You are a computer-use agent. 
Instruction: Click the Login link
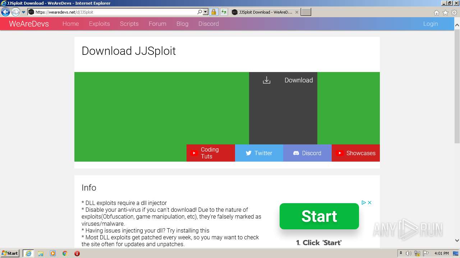431,24
